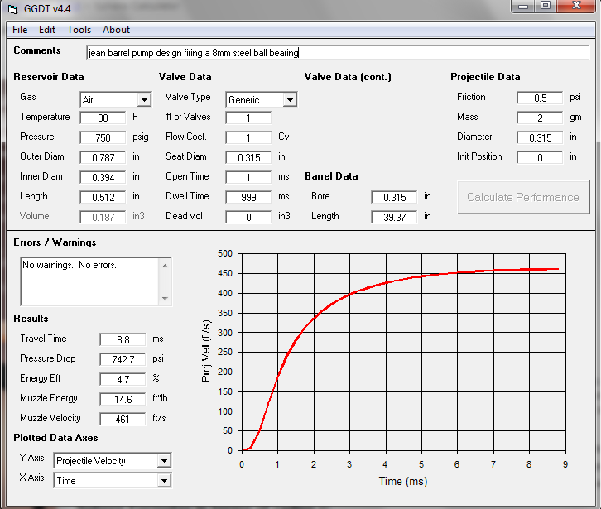The height and width of the screenshot is (509, 601).
Task: Open the X Axis plotted data dropdown
Action: tap(164, 481)
